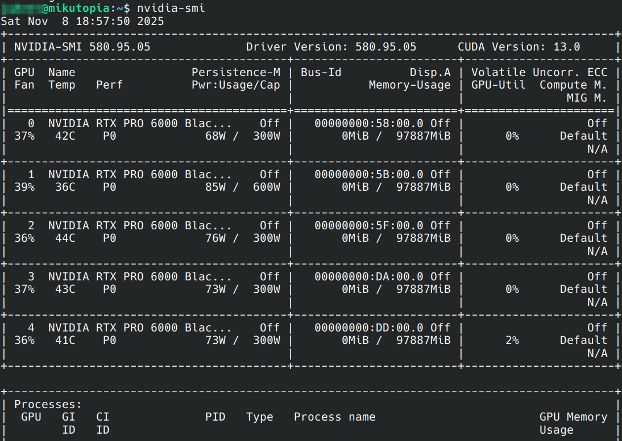Click the bus id 00000000:DD:00.0
Screen dimensions: 622x441
(368, 328)
